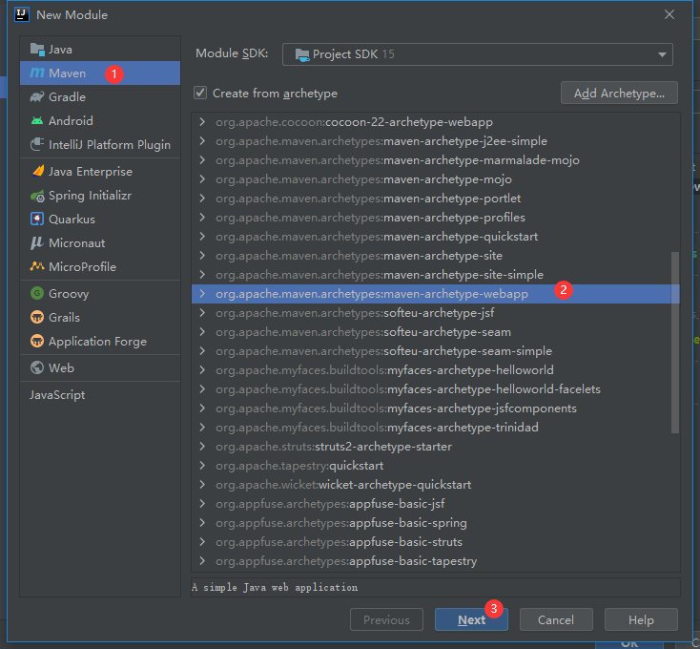Select myfaces-archetype-helloworld-facelets row
The image size is (700, 649).
[435, 389]
